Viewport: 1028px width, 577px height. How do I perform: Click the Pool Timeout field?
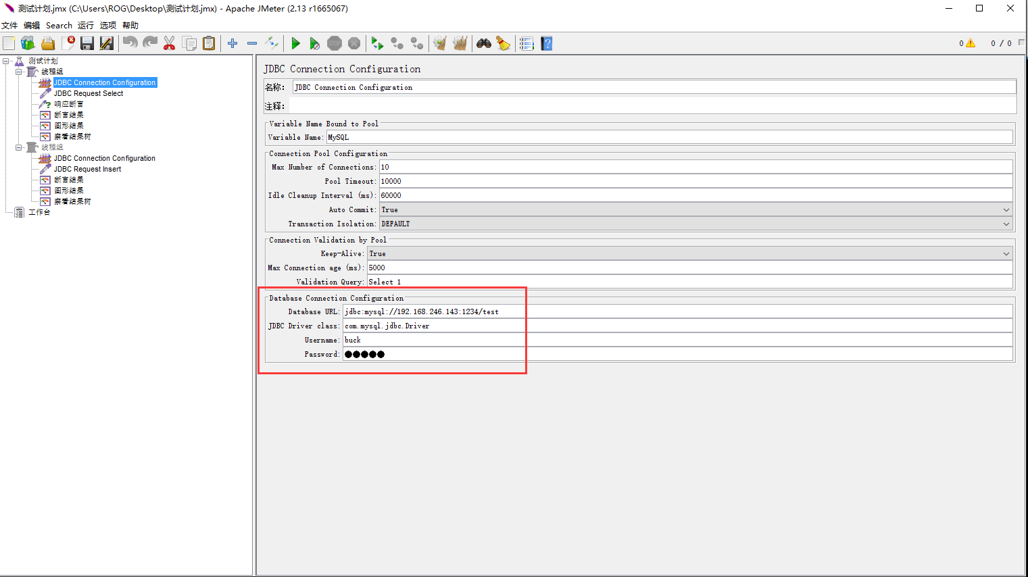pyautogui.click(x=696, y=181)
